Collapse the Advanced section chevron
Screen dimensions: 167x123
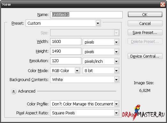[x=14, y=91]
